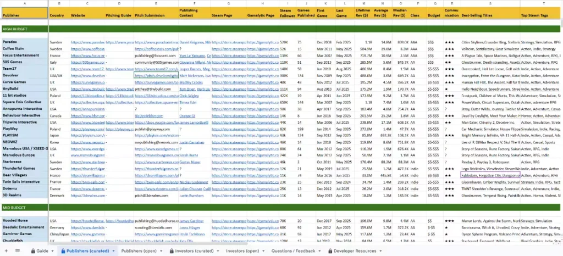Select the Dotemu publisher cell
The image size is (563, 256).
(24, 189)
